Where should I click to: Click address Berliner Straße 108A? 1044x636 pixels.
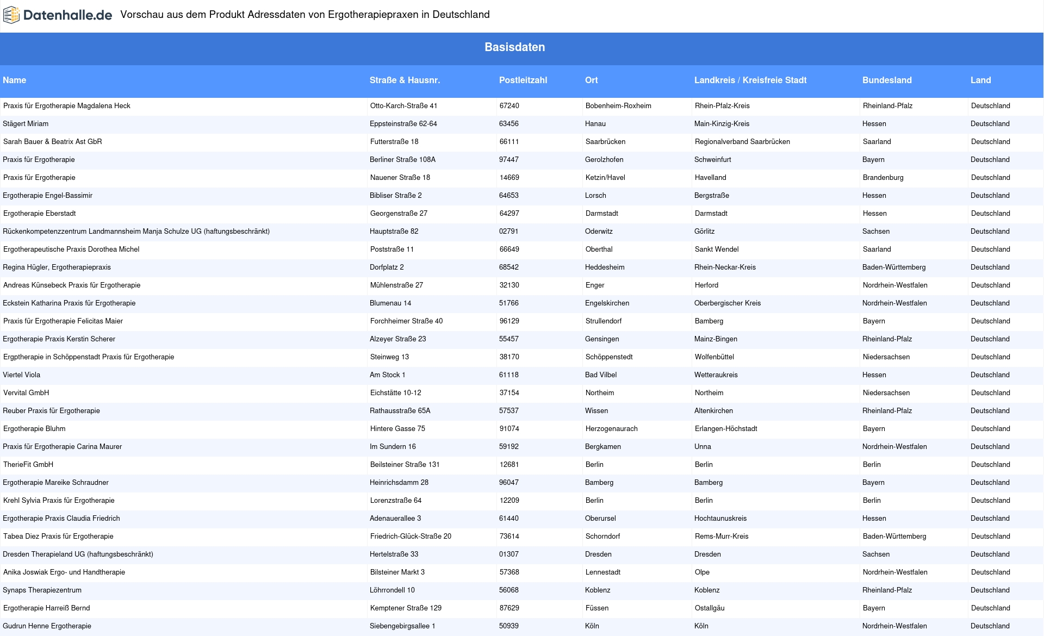[x=402, y=160]
